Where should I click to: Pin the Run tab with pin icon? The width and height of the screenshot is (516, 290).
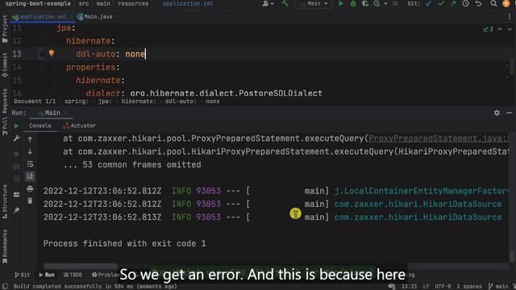[x=16, y=210]
